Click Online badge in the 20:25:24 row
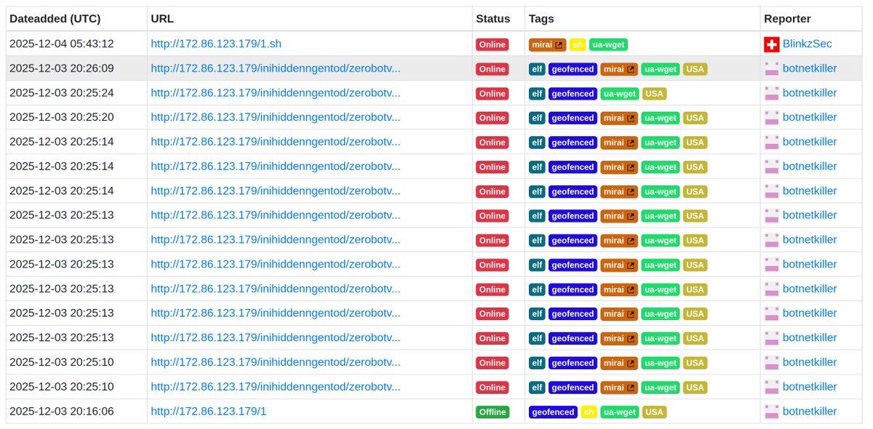873x429 pixels. click(493, 93)
